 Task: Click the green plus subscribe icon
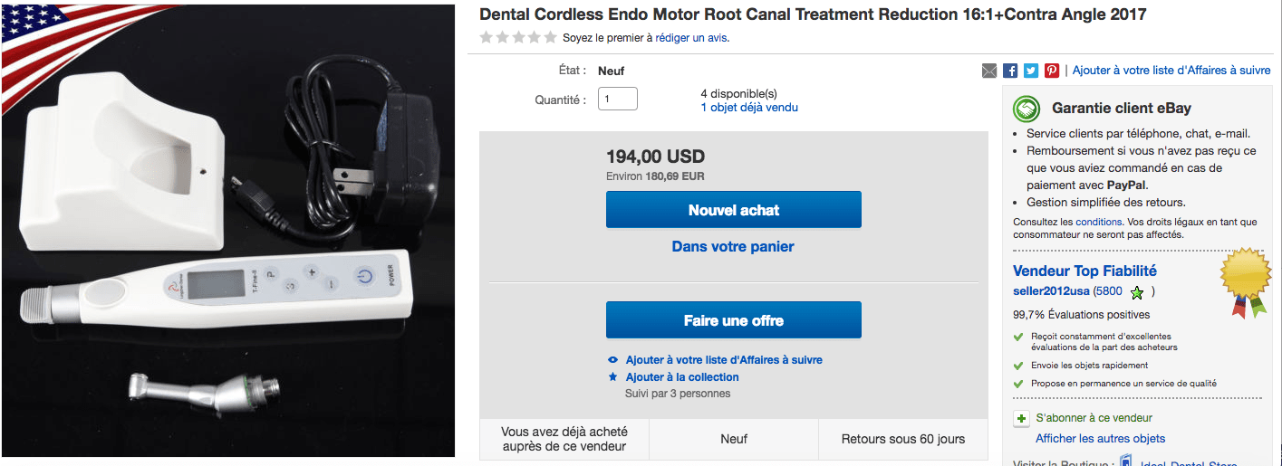click(x=1021, y=419)
